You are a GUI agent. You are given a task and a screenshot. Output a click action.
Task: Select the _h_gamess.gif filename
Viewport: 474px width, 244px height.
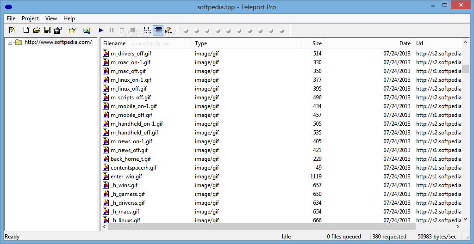128,194
